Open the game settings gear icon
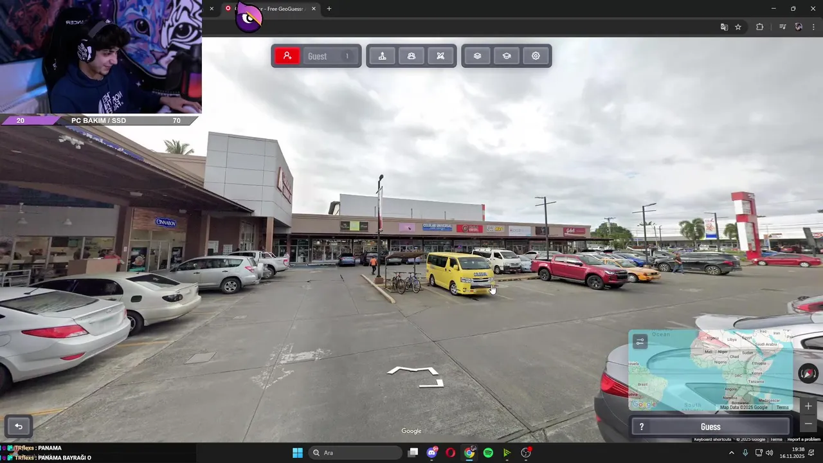Image resolution: width=823 pixels, height=463 pixels. [x=536, y=56]
